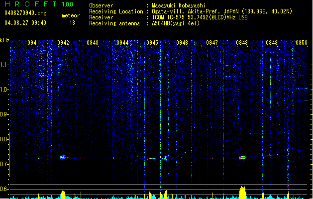Click the Observer label
Image resolution: width=313 pixels, height=199 pixels.
tap(101, 5)
